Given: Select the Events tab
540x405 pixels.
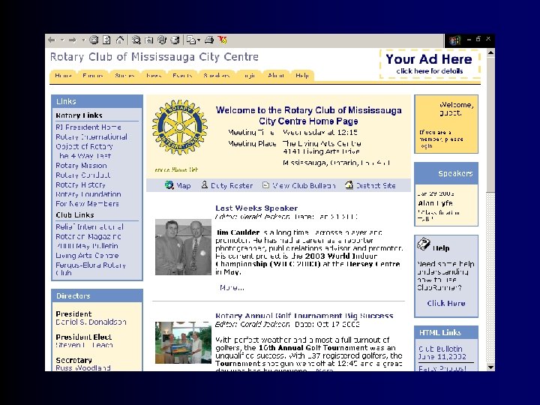Looking at the screenshot, I should click(x=182, y=76).
